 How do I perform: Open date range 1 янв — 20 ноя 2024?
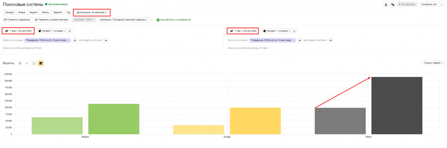pyautogui.click(x=243, y=31)
